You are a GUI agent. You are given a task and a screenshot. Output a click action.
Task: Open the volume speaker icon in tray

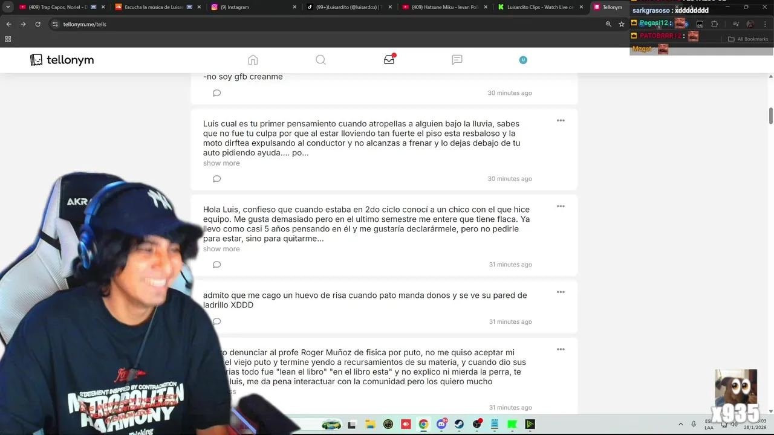(733, 424)
